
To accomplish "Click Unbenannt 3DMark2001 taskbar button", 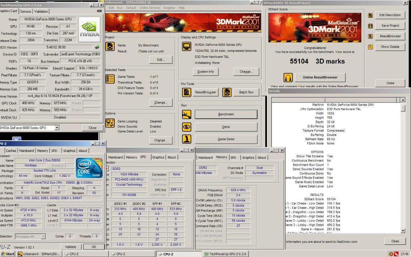I will (x=39, y=254).
